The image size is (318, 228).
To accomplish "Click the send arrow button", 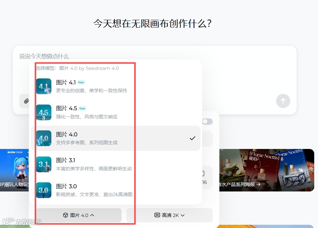I will click(283, 101).
